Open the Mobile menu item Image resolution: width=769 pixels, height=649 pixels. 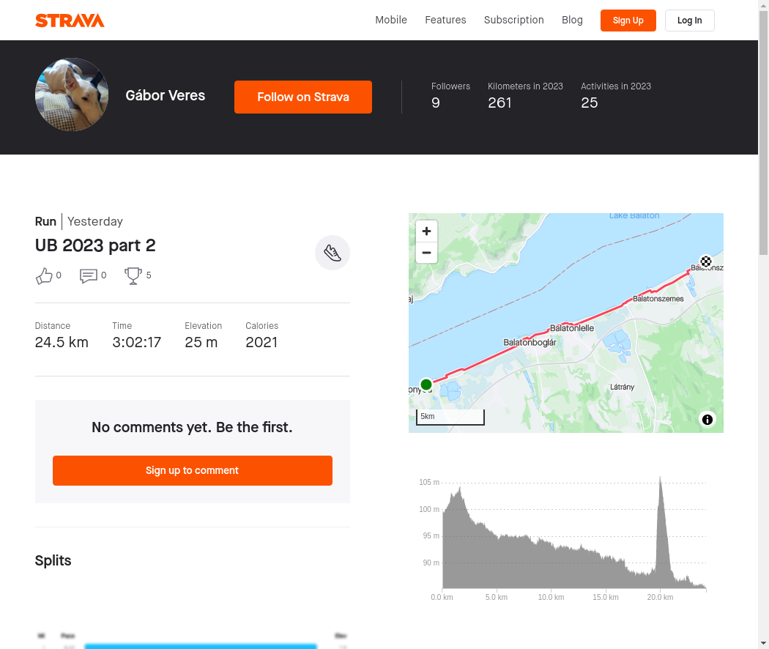click(391, 20)
